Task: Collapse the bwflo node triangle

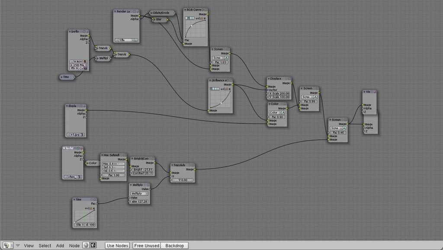Action: (70, 32)
